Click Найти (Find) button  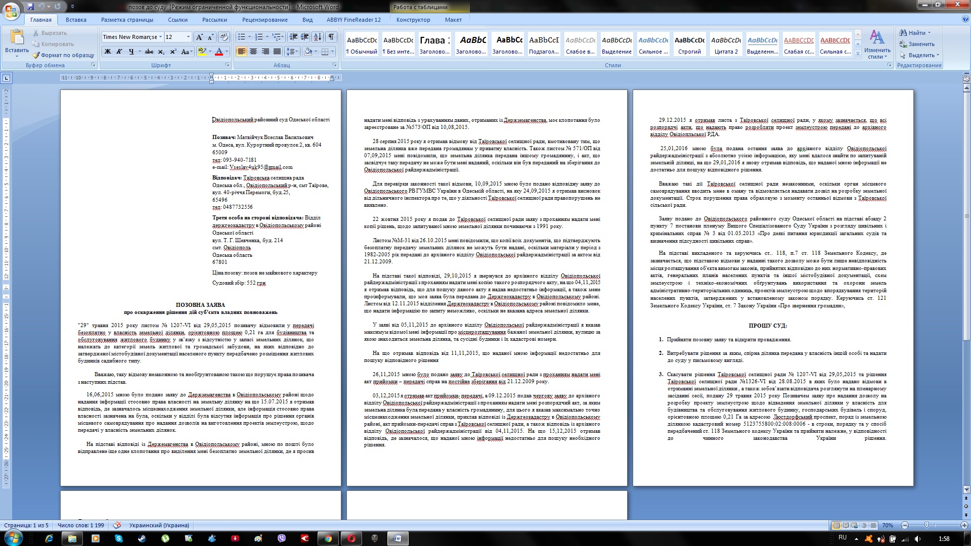[914, 33]
